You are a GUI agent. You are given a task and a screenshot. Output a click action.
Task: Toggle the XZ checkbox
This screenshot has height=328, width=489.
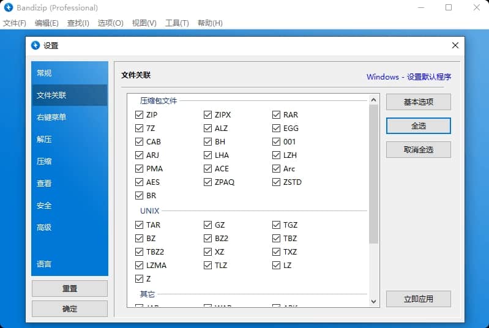point(207,252)
